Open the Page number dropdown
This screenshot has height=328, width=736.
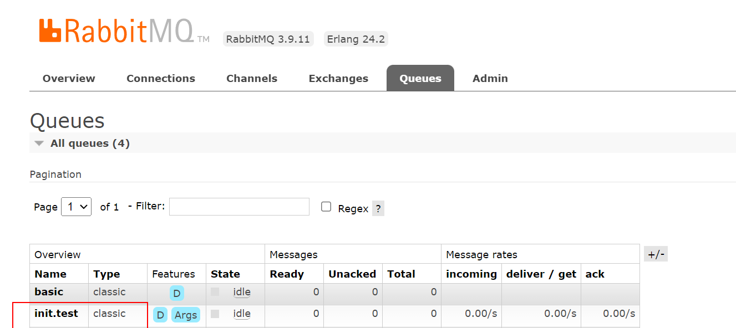tap(76, 207)
